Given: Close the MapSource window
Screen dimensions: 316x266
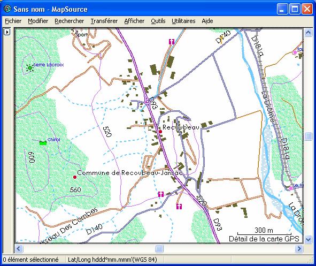Looking at the screenshot, I should tap(307, 9).
